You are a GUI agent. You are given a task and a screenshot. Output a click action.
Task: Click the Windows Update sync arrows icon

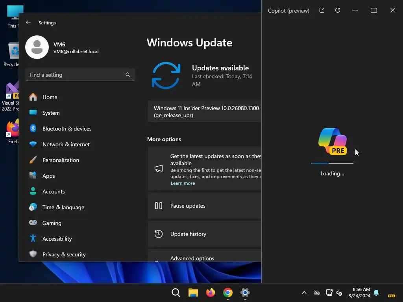(x=166, y=75)
